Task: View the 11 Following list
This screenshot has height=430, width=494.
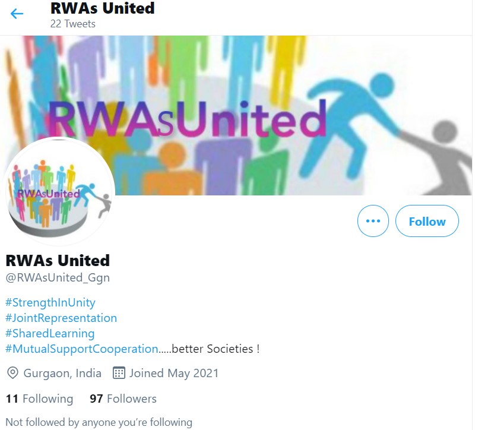Action: [x=39, y=399]
